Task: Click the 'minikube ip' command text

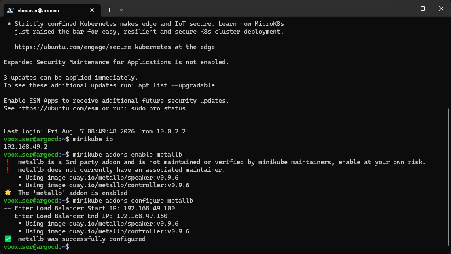Action: pos(93,139)
